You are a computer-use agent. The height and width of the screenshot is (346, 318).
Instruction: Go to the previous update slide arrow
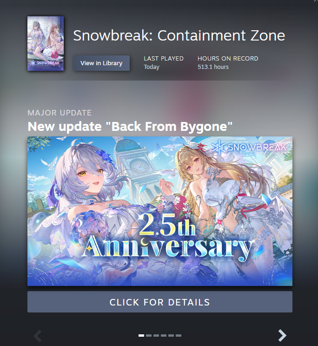(38, 336)
